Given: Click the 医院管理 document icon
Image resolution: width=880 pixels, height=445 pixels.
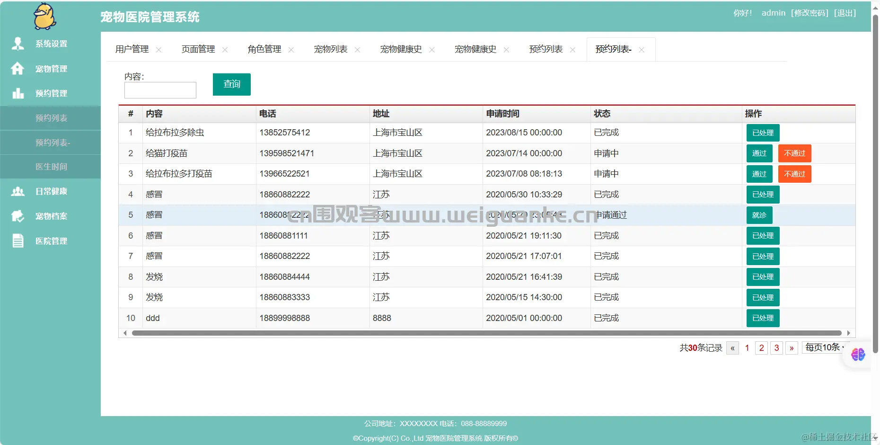Looking at the screenshot, I should 18,241.
